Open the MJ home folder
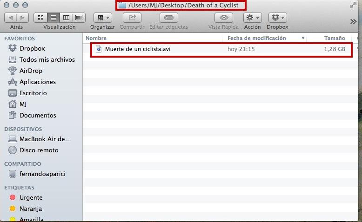This screenshot has width=362, height=222. tap(23, 104)
